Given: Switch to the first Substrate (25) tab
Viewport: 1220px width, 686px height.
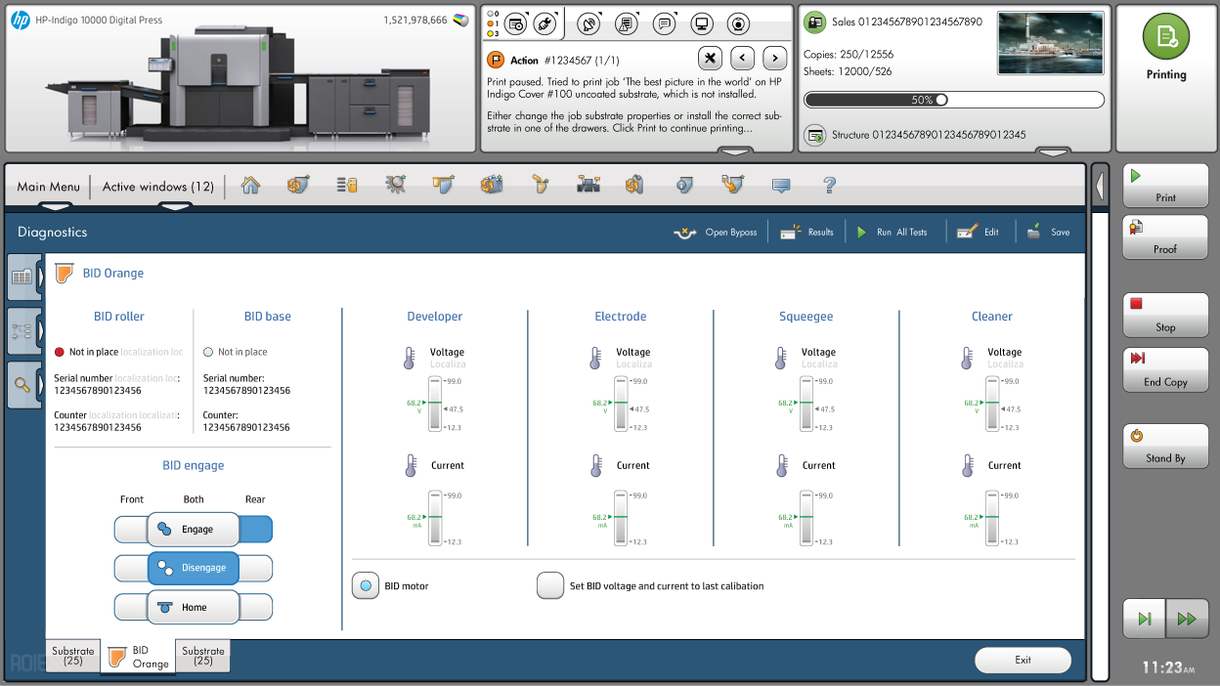Looking at the screenshot, I should [73, 656].
